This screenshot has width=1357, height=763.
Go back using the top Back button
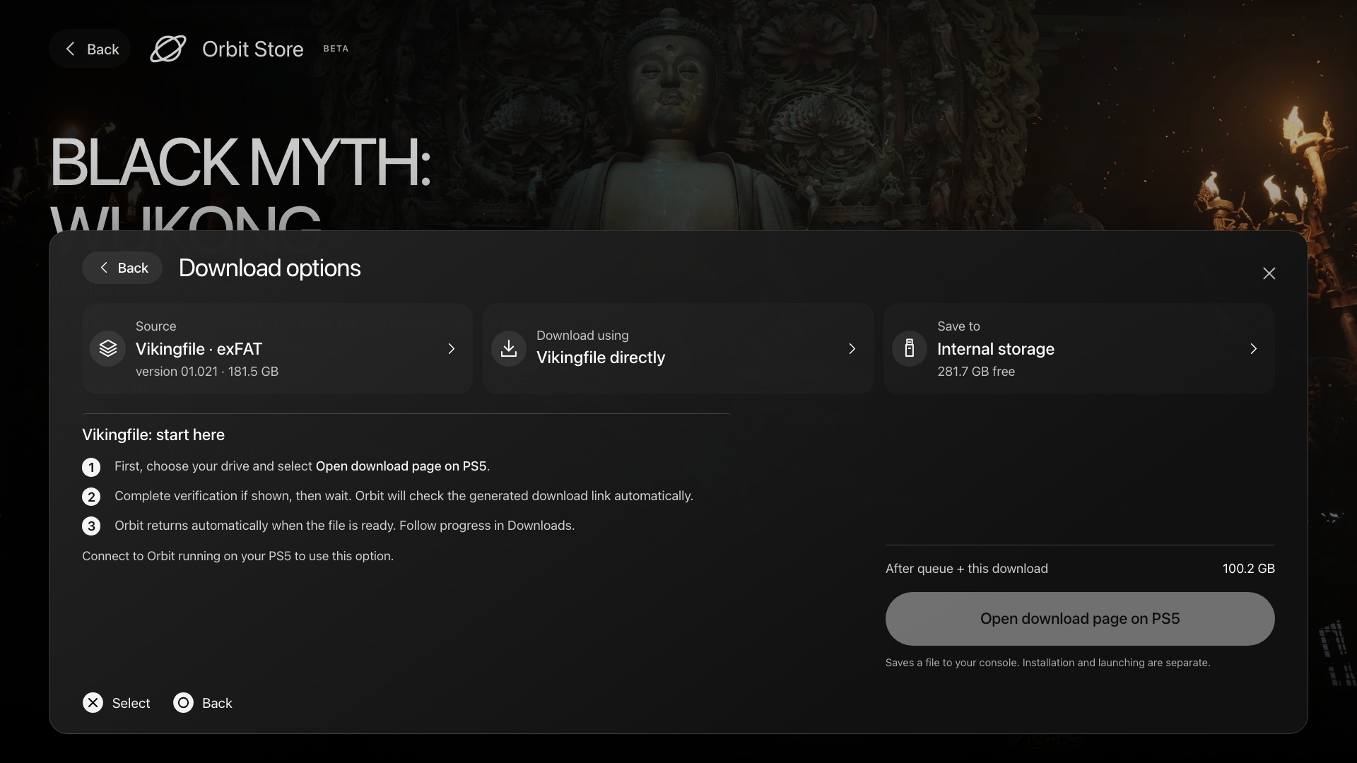(x=90, y=49)
